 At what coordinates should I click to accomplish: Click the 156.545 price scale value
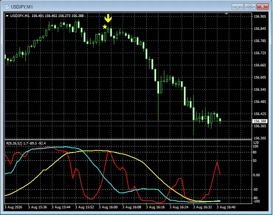pos(260,90)
